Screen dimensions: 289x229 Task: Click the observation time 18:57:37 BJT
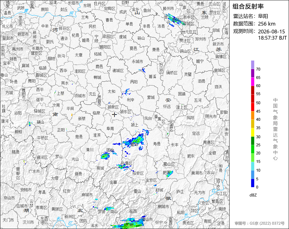272,38
